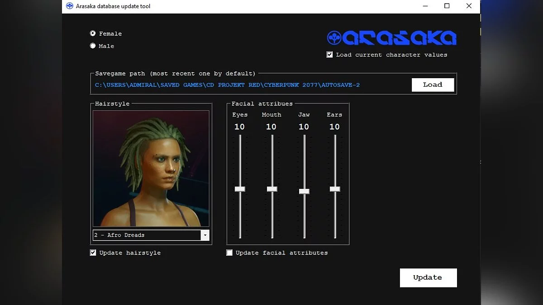
Task: Select the Male radio button
Action: pyautogui.click(x=93, y=46)
